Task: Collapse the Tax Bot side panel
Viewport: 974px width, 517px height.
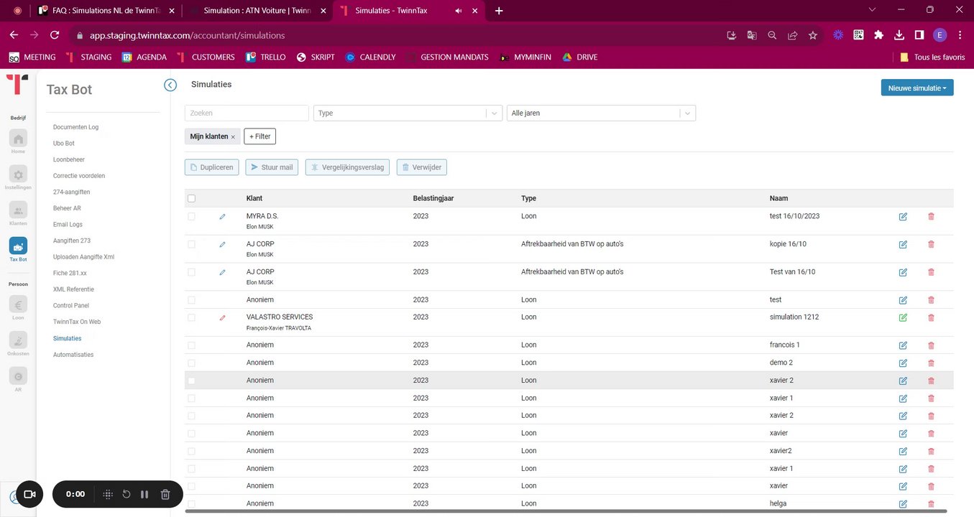Action: pyautogui.click(x=170, y=85)
